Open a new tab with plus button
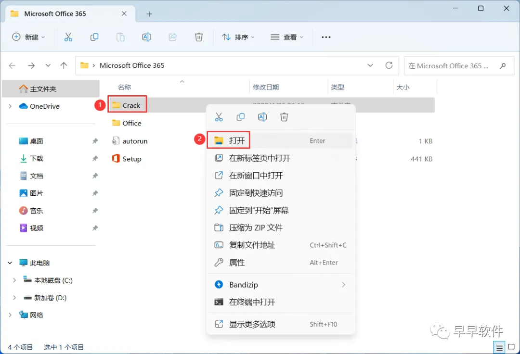520x354 pixels. [x=149, y=14]
